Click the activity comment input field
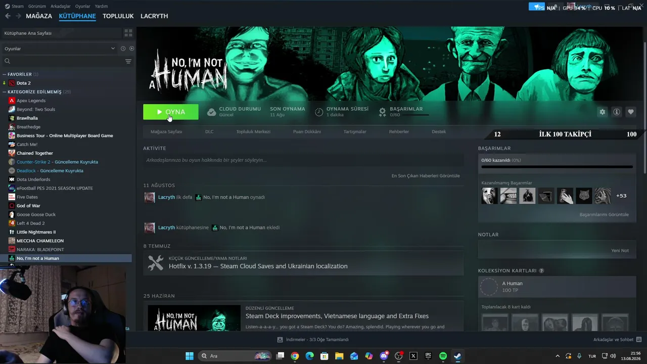 (x=303, y=160)
